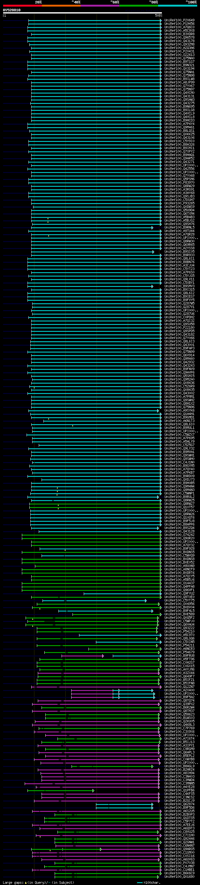Click the =100char. scale legend
Viewport: 200px width, 885px height.
(x=149, y=882)
